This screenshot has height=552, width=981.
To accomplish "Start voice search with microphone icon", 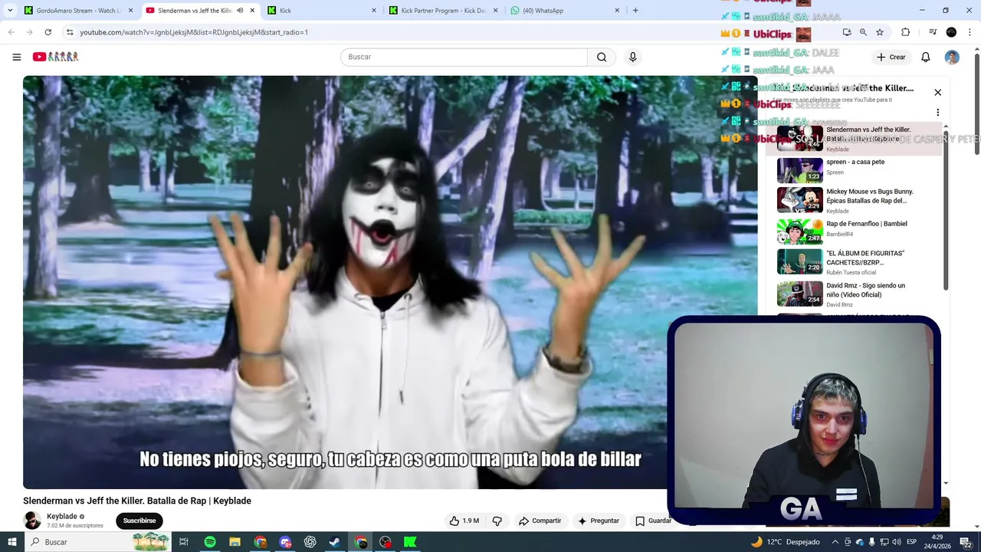I will tap(632, 57).
